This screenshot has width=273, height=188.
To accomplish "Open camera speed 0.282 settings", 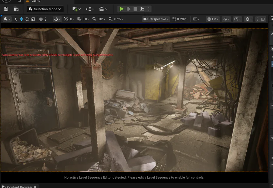I will 180,19.
